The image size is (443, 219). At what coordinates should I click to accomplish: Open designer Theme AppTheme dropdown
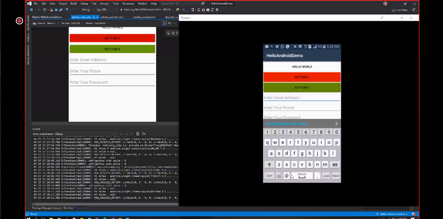pos(97,23)
